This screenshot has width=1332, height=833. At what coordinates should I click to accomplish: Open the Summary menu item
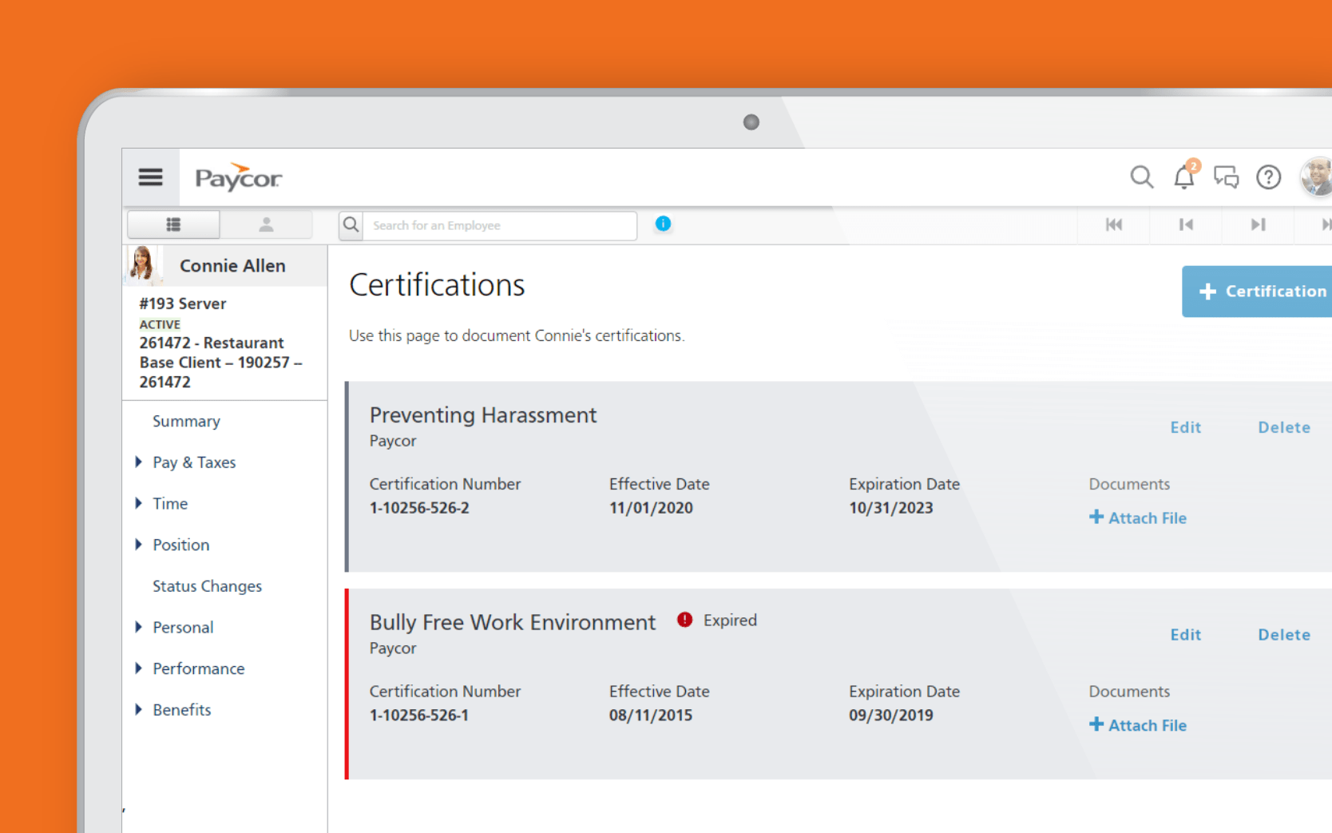coord(186,421)
